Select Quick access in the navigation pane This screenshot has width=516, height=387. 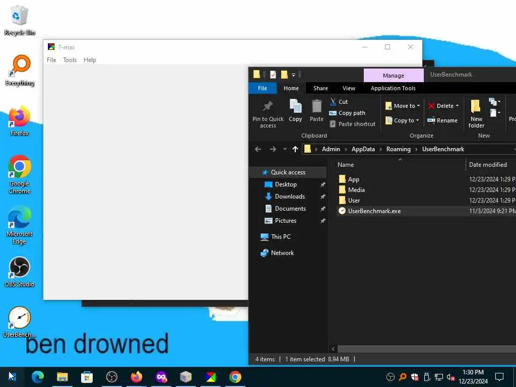[288, 172]
